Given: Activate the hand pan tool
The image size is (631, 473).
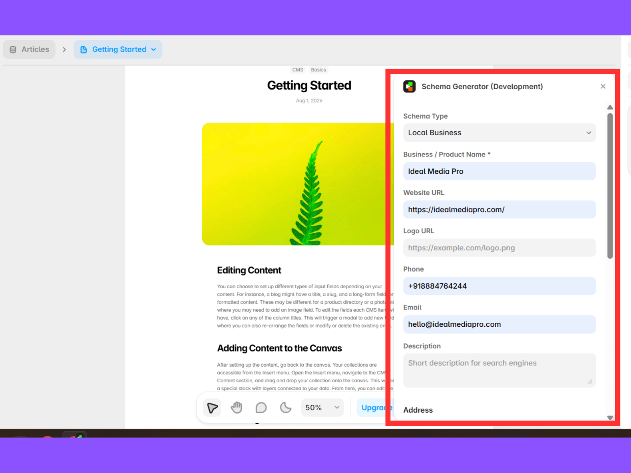Looking at the screenshot, I should coord(237,408).
